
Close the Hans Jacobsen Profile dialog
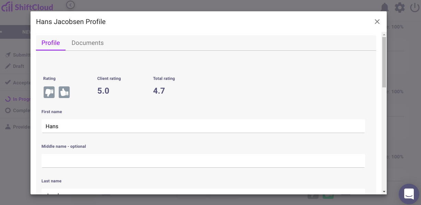[377, 22]
